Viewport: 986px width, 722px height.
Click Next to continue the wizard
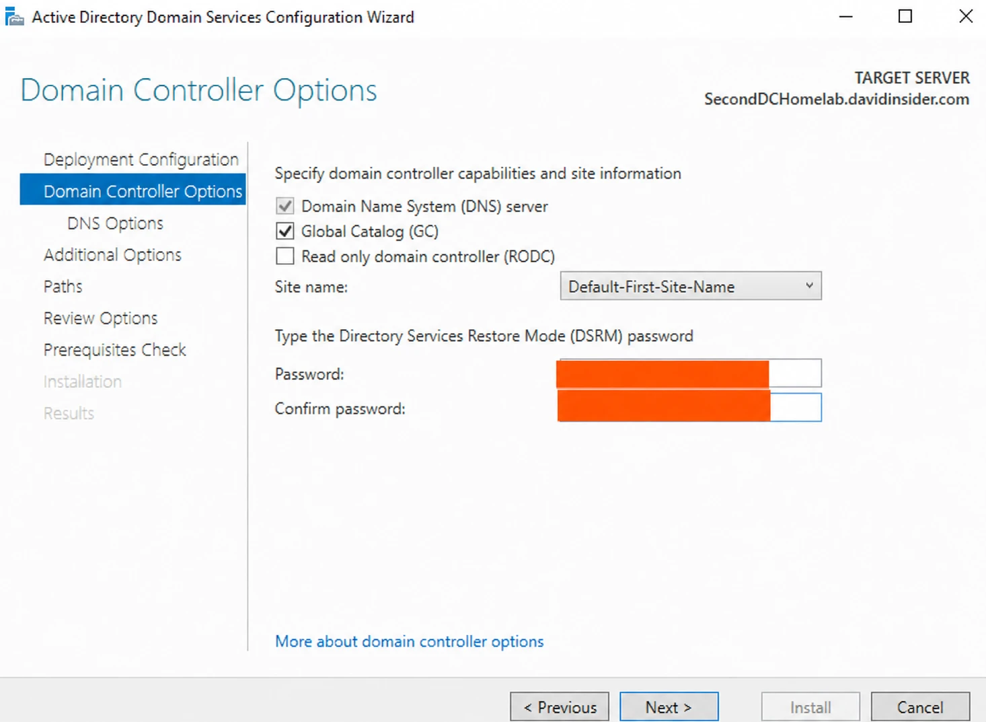coord(669,707)
